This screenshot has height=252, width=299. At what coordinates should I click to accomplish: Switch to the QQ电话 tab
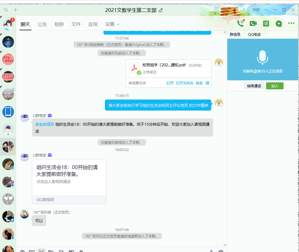[254, 35]
